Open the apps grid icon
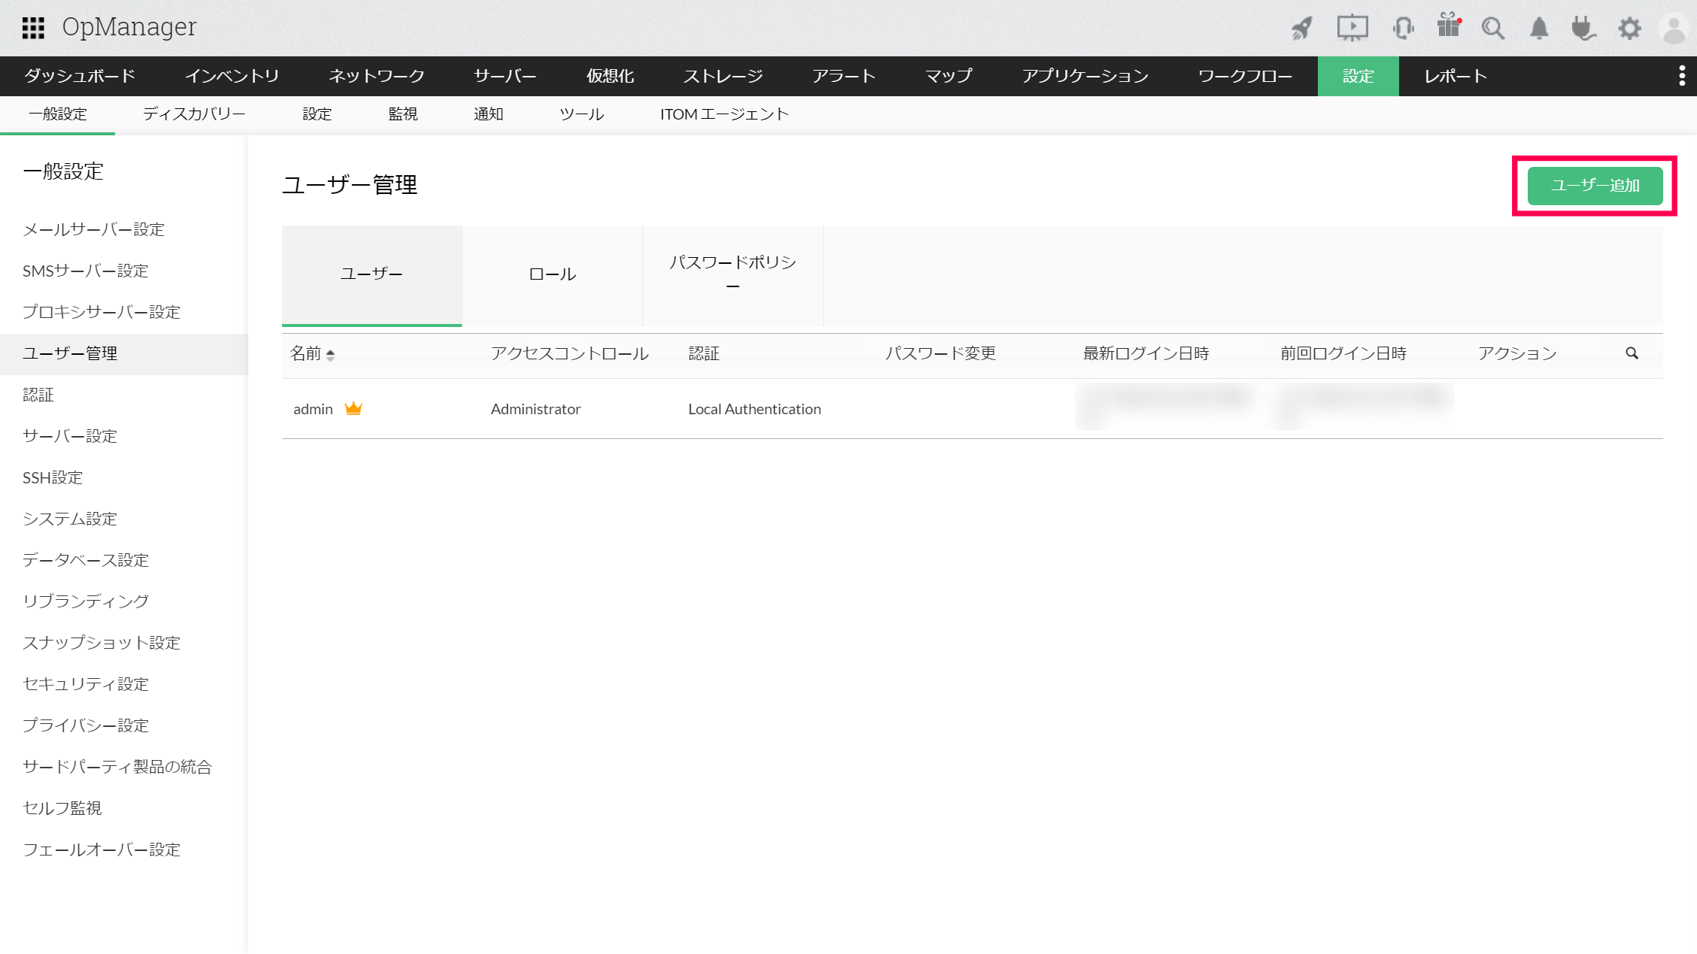 coord(33,28)
